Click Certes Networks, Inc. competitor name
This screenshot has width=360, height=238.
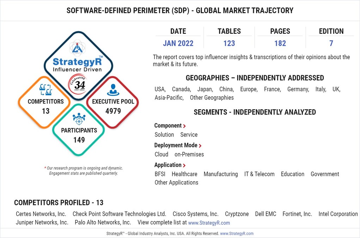[41, 214]
